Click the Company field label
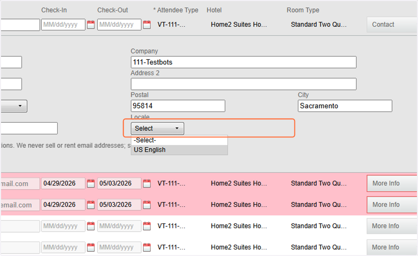The height and width of the screenshot is (256, 418). point(144,51)
